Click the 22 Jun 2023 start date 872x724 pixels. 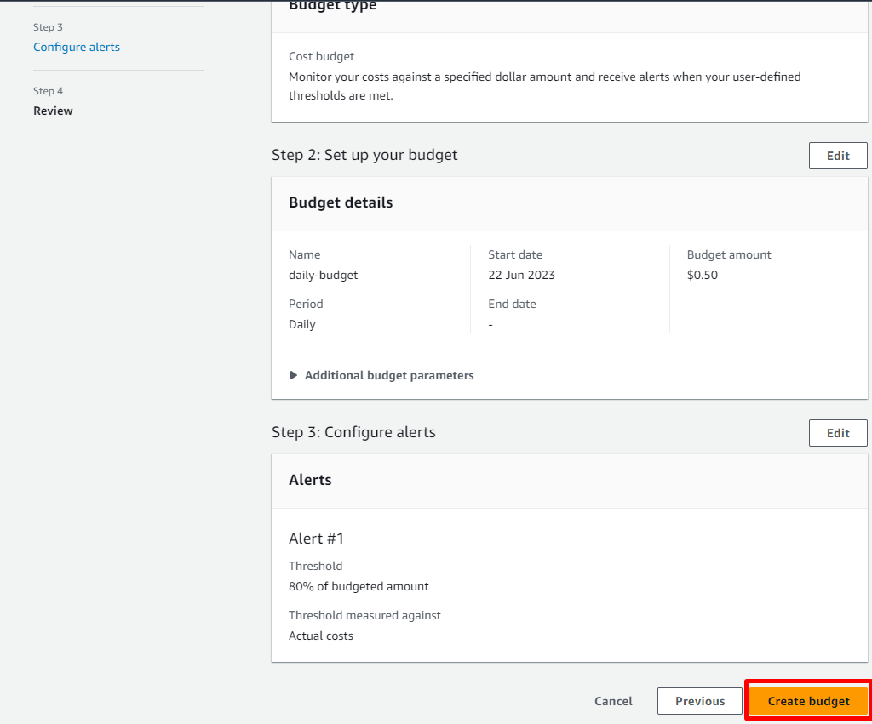521,275
